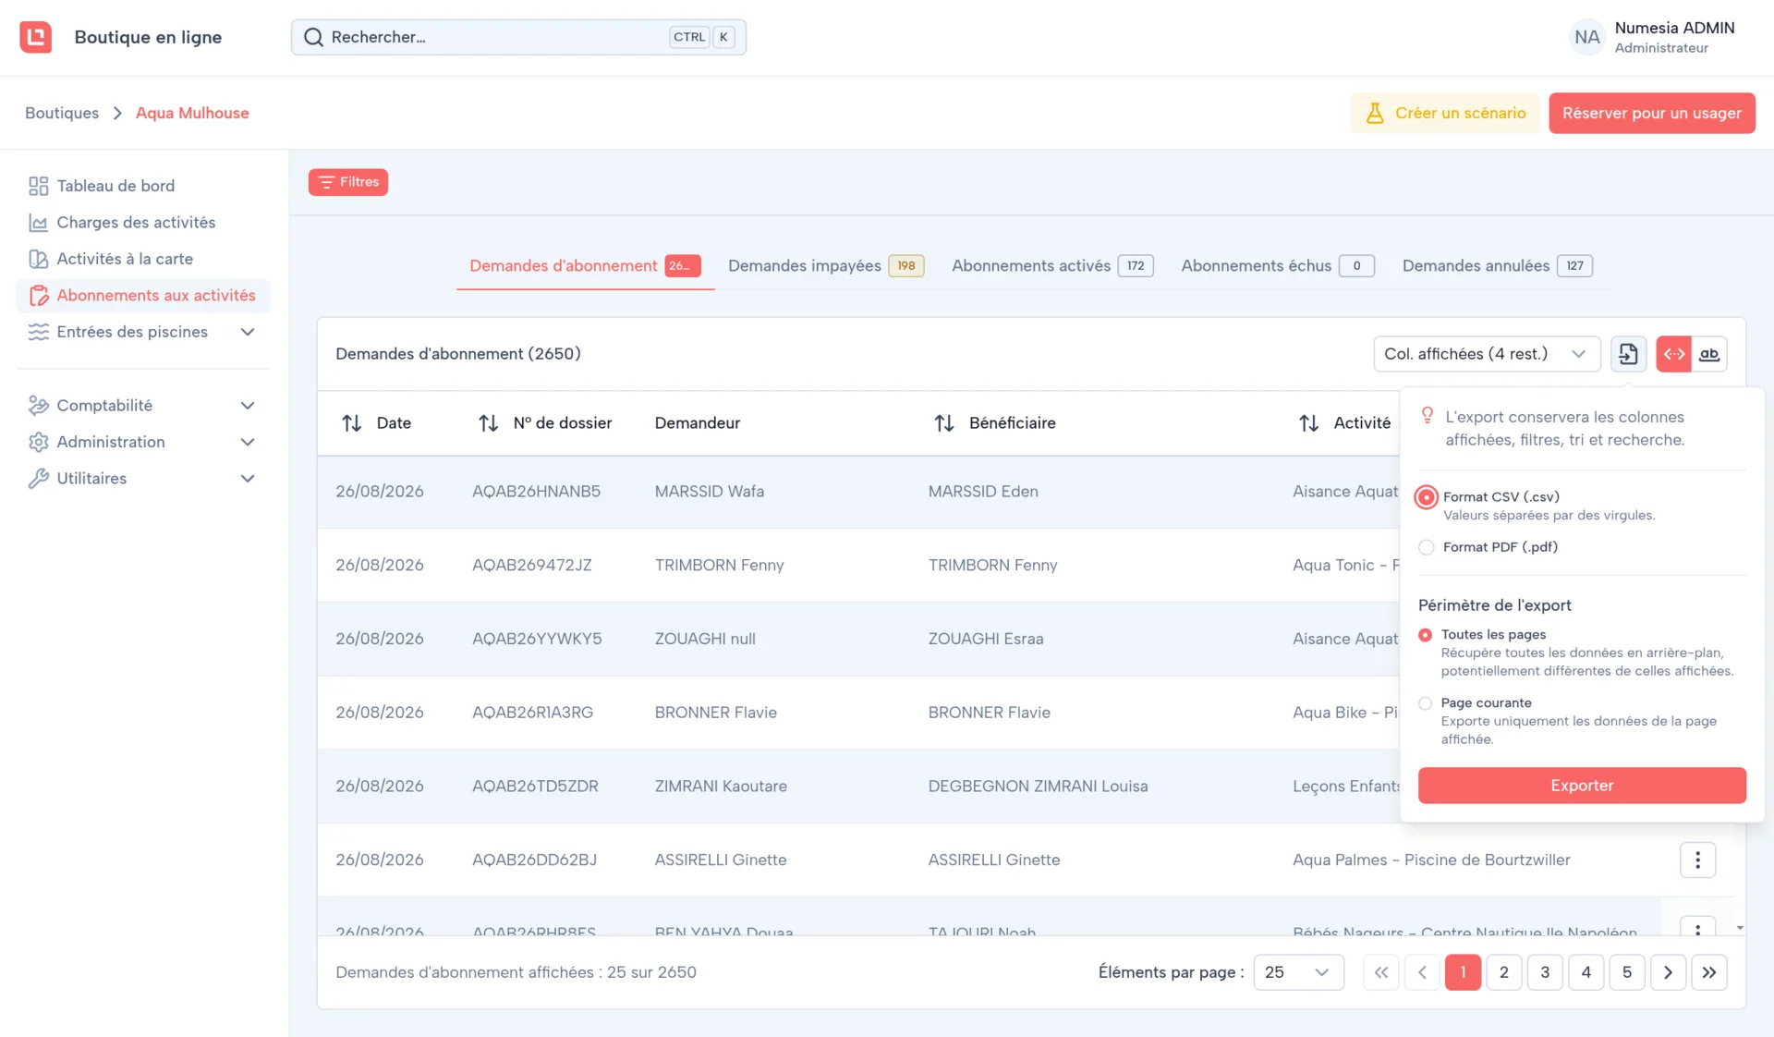
Task: Click the text wrap 'ab' icon
Action: click(x=1709, y=354)
